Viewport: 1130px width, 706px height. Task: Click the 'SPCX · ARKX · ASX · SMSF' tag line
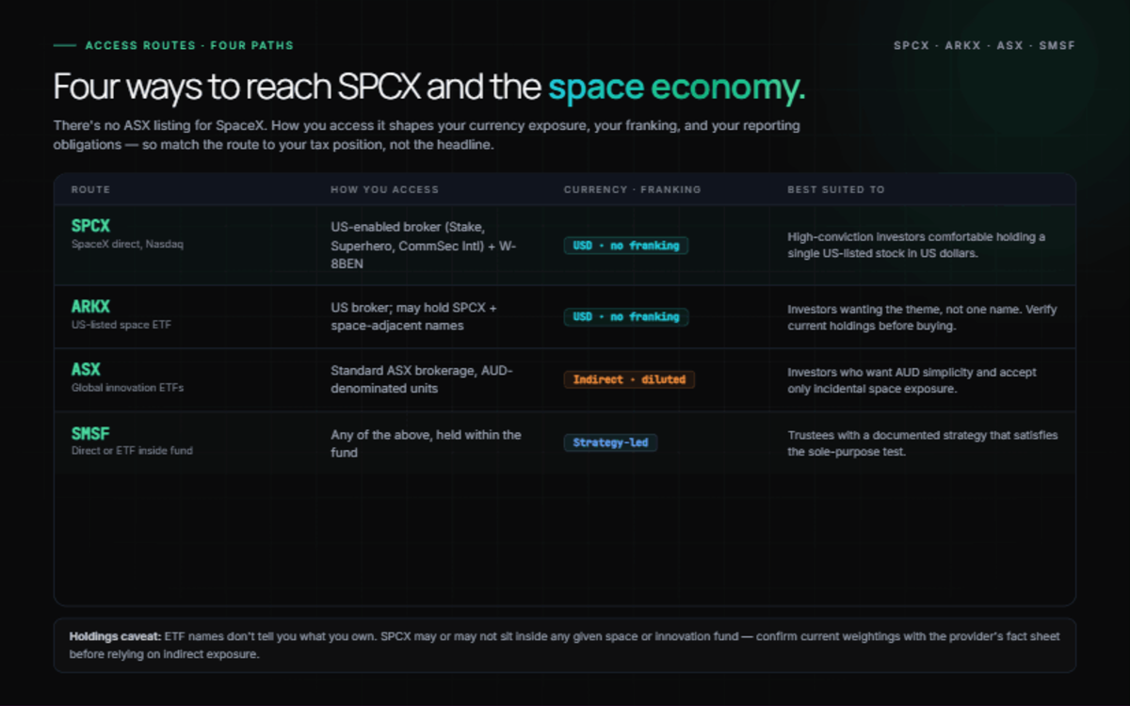[984, 45]
